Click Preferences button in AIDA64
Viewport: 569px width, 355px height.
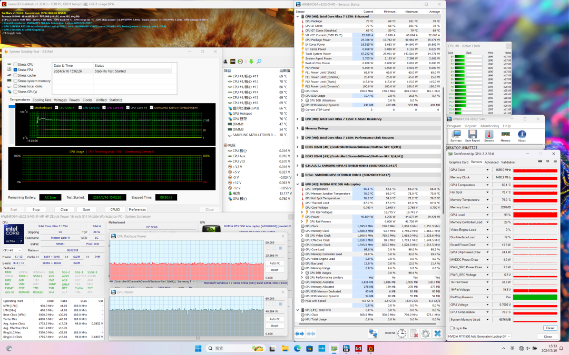click(137, 209)
